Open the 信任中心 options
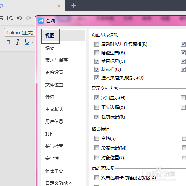The height and width of the screenshot is (186, 186). (x=54, y=170)
